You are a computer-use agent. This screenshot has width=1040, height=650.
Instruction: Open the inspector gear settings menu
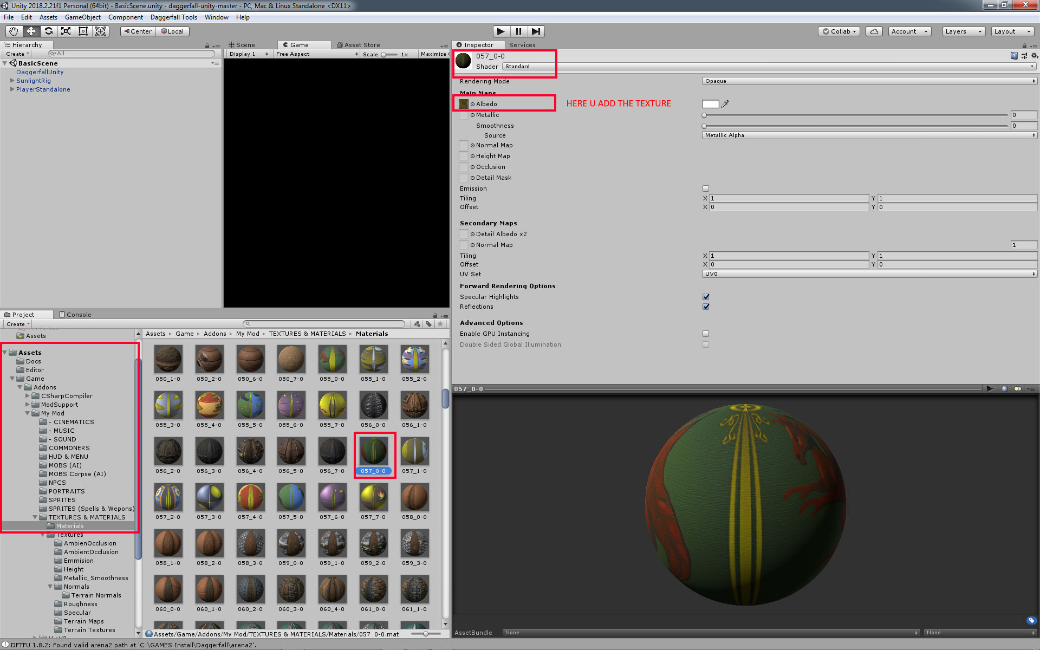pos(1034,56)
